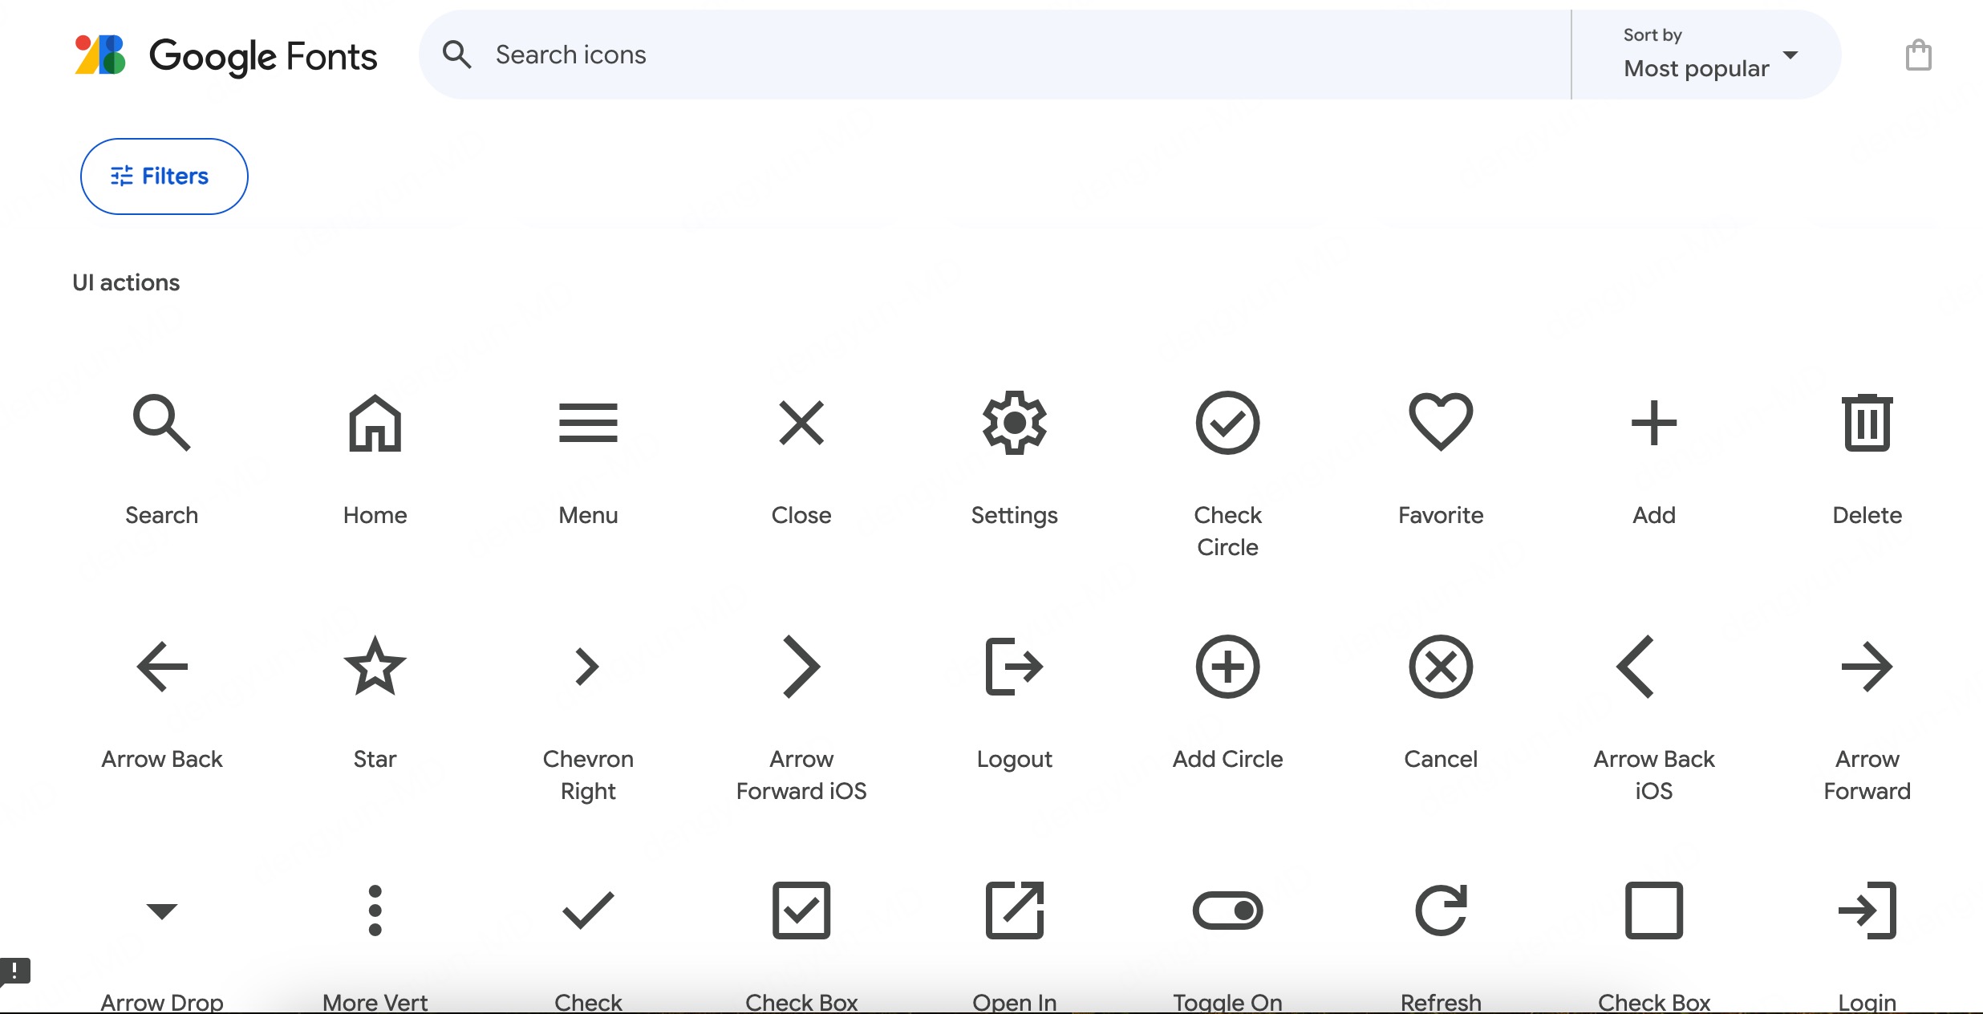Choose the Add plus icon
Screen dimensions: 1983x1014
pos(1654,423)
